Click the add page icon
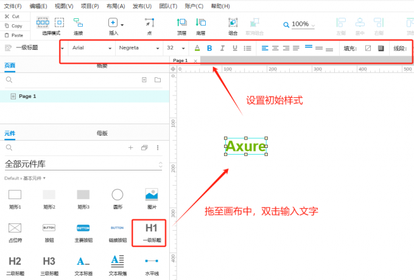 (144, 80)
